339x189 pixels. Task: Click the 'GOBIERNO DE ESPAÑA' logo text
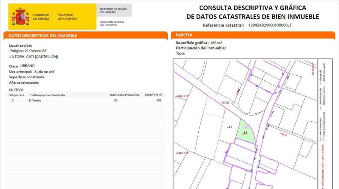[x=41, y=17]
